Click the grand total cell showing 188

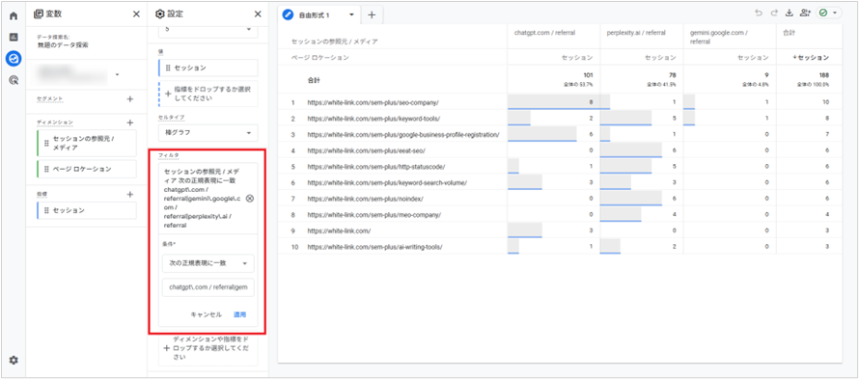click(x=809, y=79)
